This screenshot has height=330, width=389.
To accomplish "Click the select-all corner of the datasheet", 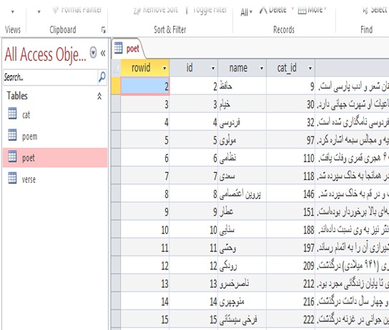I will pos(116,68).
